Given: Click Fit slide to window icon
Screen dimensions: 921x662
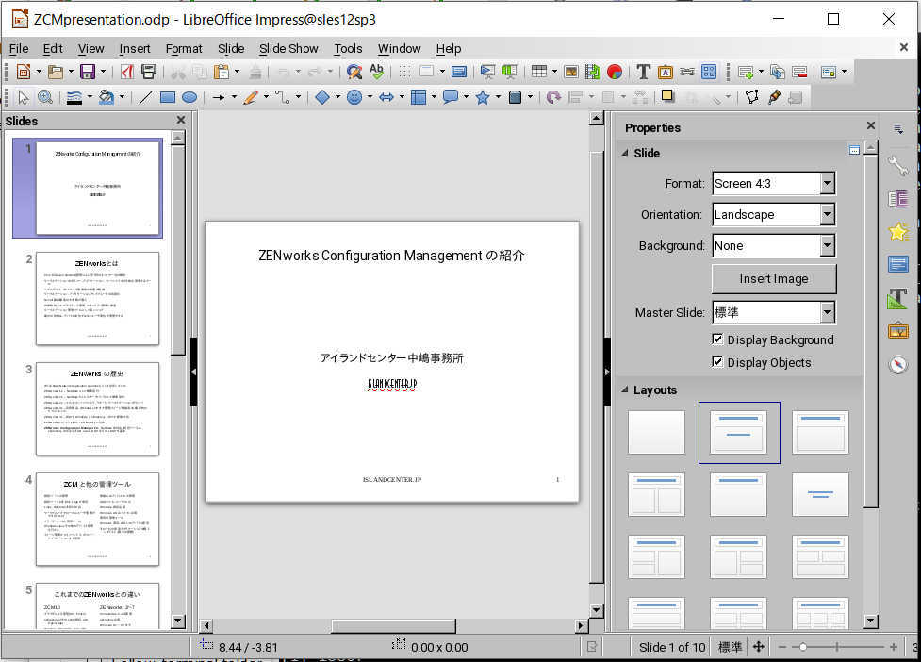Looking at the screenshot, I should pos(758,647).
